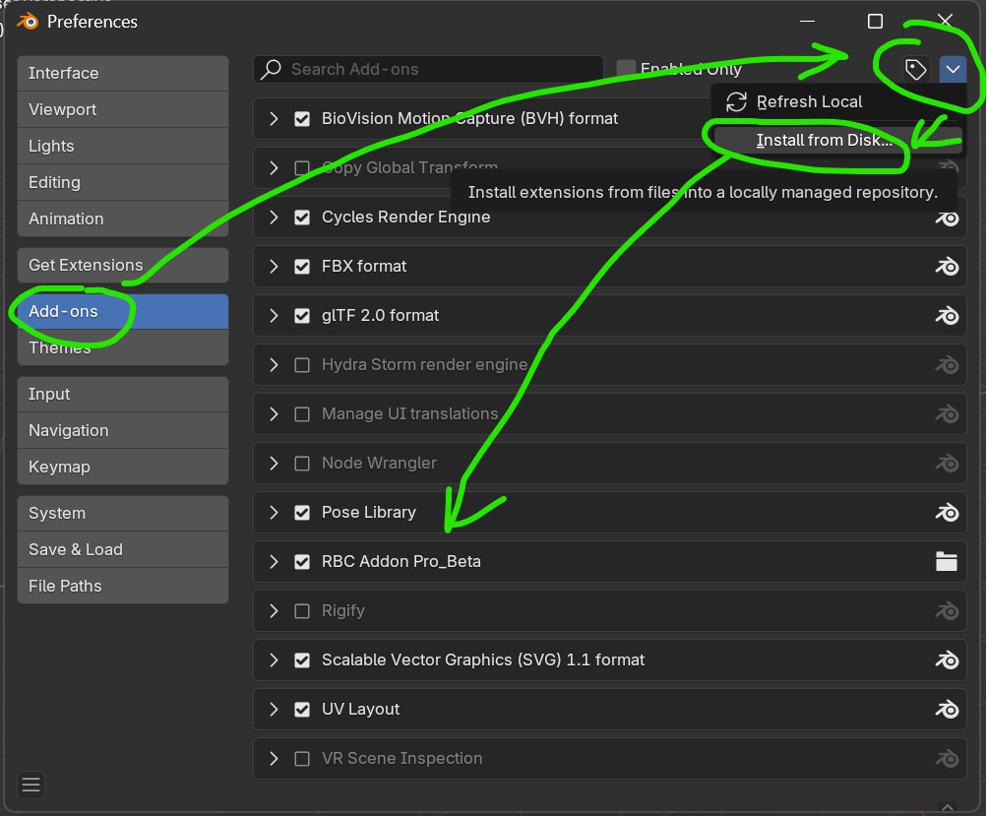Image resolution: width=987 pixels, height=816 pixels.
Task: Expand Pose Library add-on details
Action: pyautogui.click(x=274, y=513)
